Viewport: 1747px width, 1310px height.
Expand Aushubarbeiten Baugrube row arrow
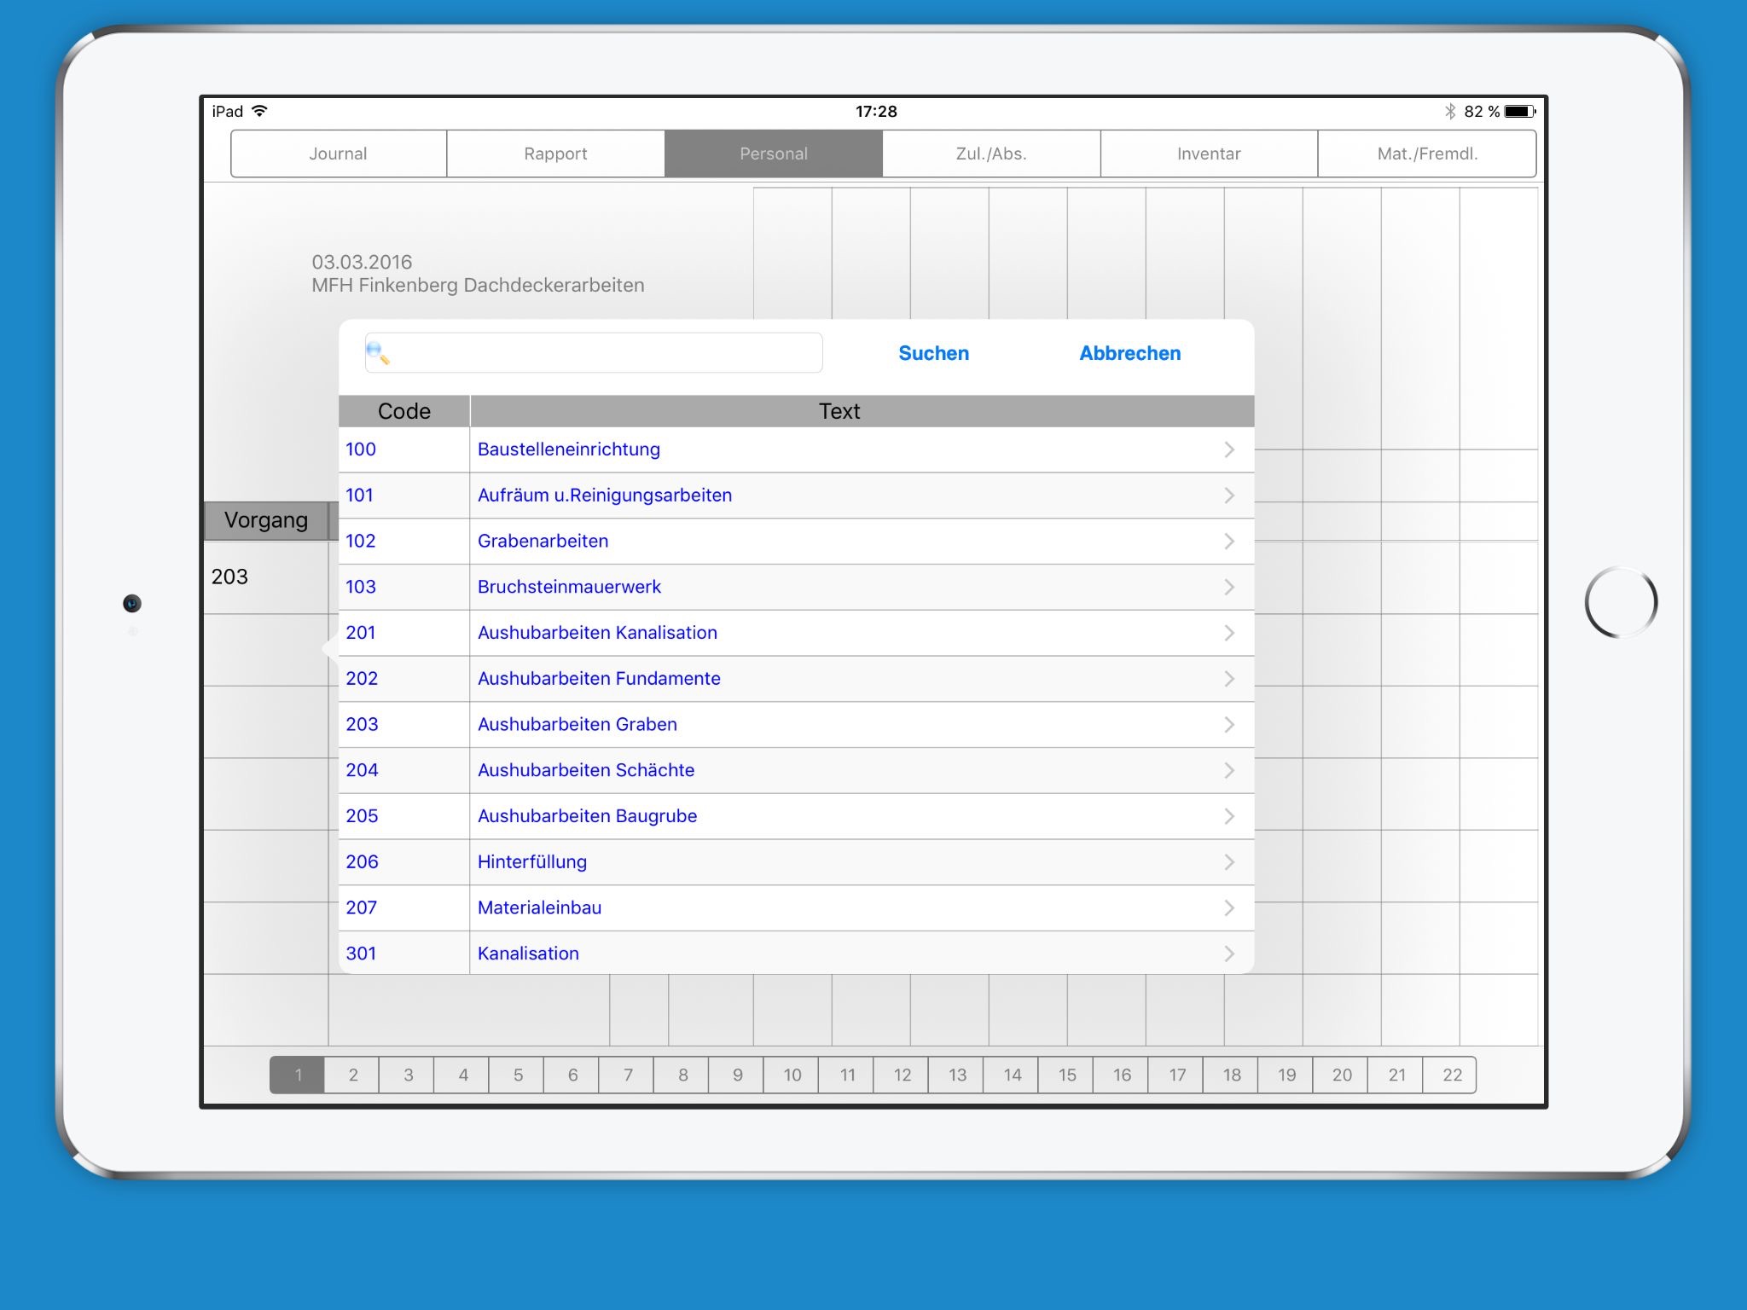(1228, 816)
